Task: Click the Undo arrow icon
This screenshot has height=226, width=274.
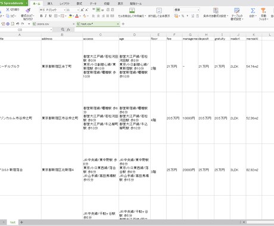Action: click(18, 24)
